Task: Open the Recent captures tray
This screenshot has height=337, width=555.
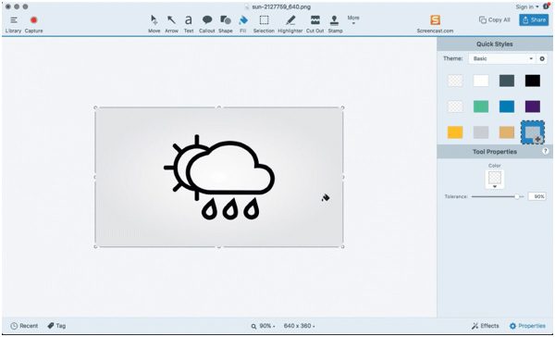Action: (24, 326)
